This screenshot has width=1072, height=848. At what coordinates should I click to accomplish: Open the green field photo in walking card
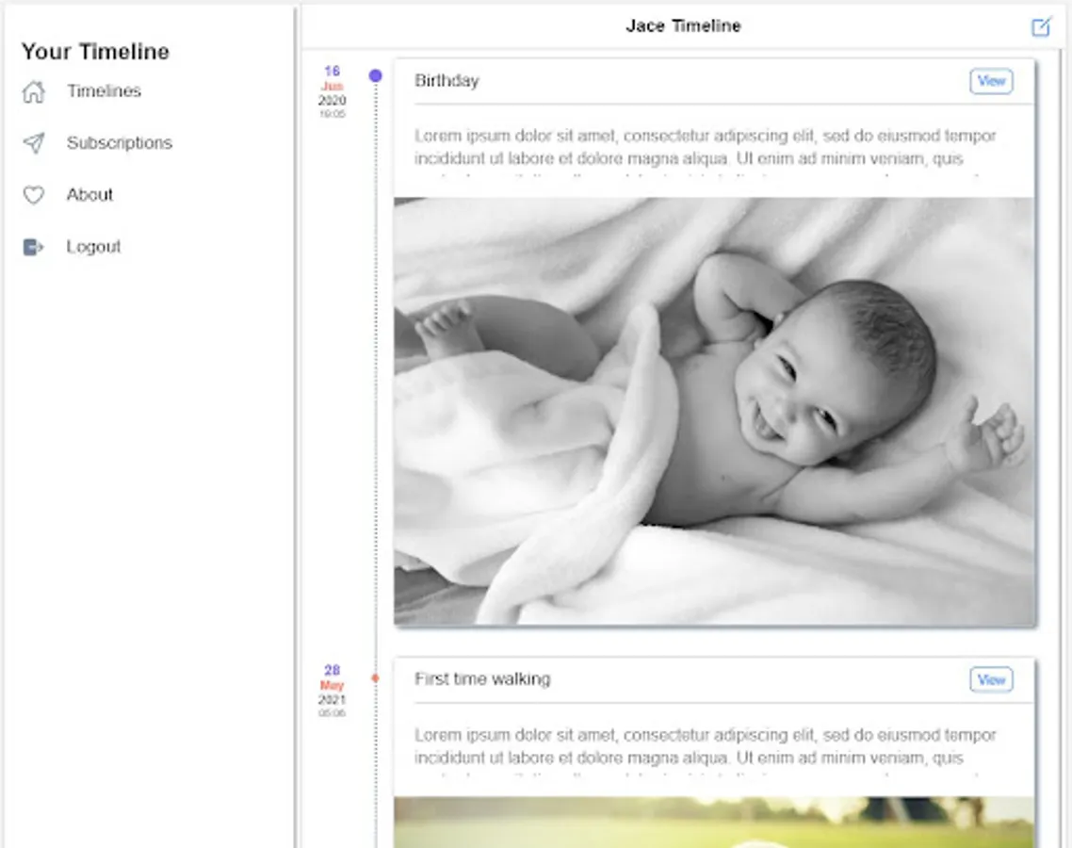(x=714, y=822)
